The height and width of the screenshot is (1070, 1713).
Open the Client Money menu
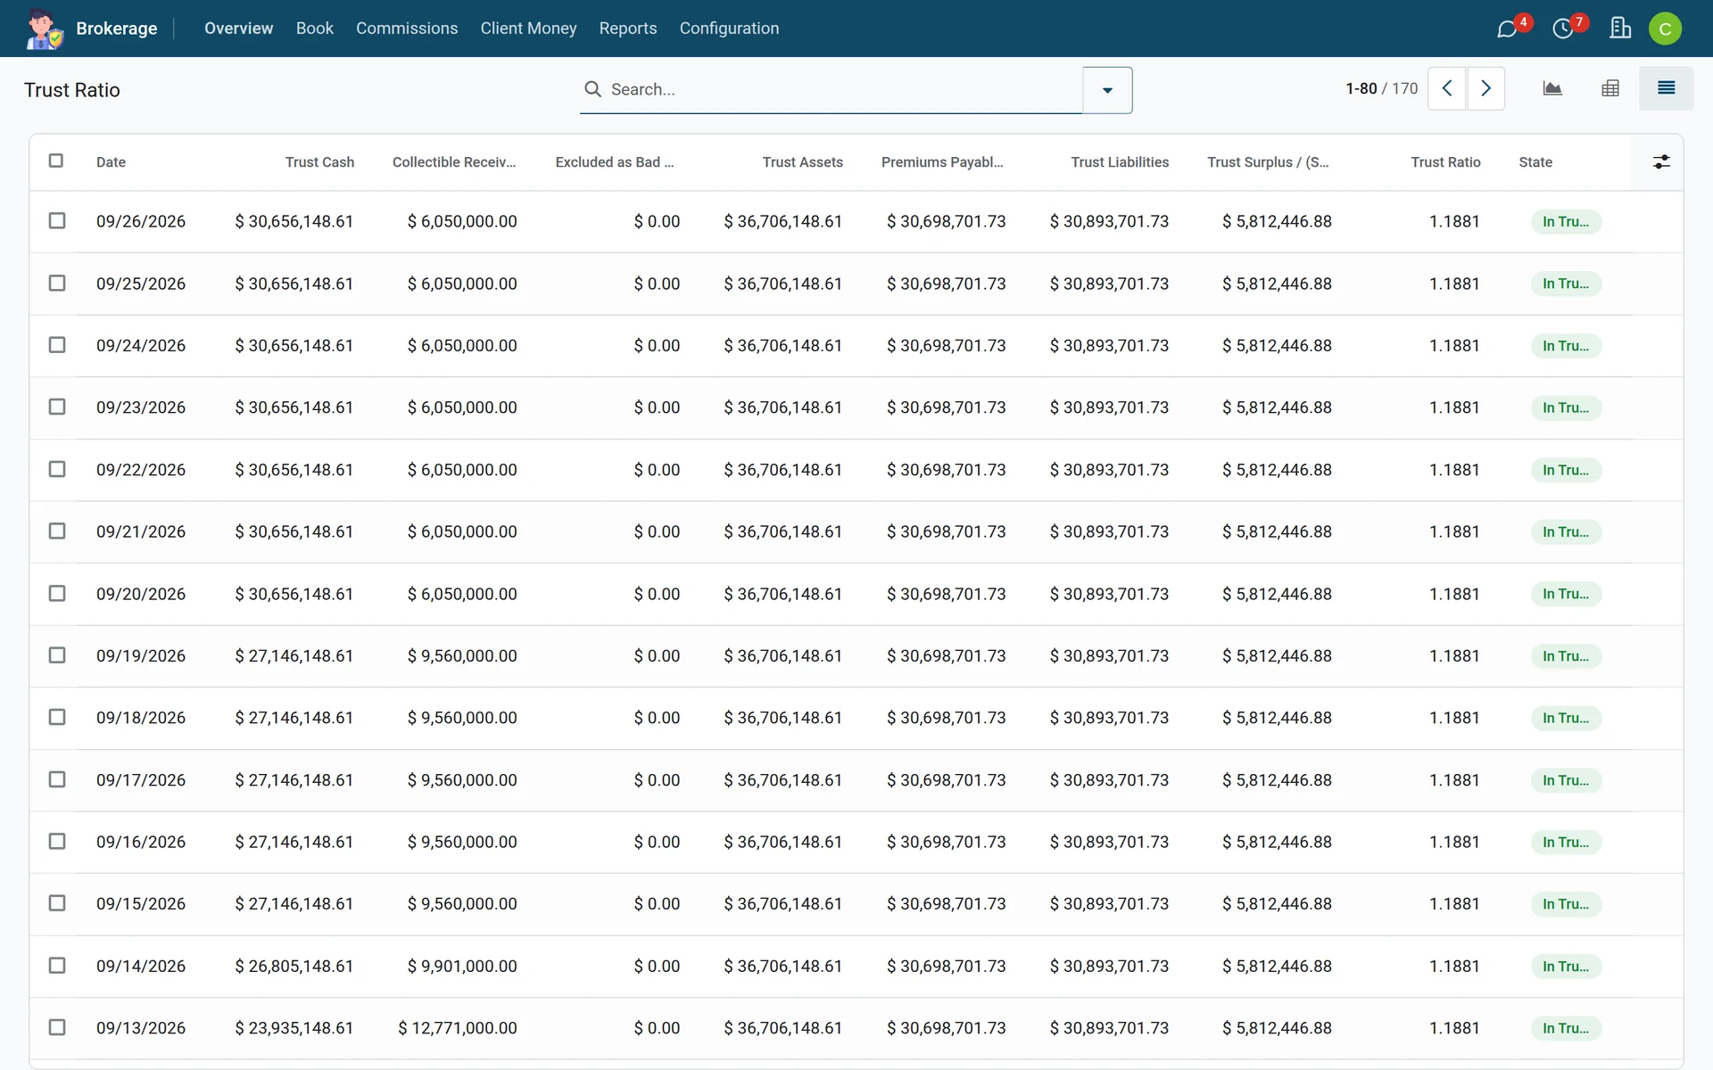coord(528,29)
